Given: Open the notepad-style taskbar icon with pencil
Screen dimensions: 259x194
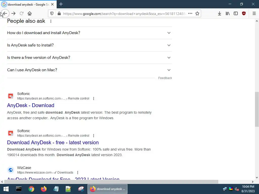Looking at the screenshot, I should coord(68,189).
